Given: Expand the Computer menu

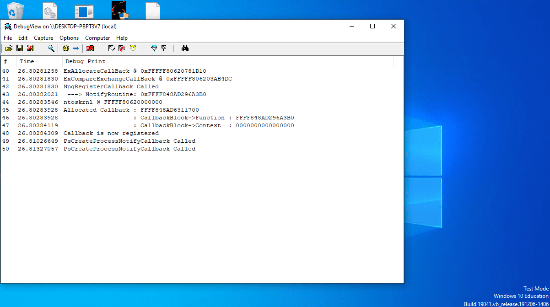Looking at the screenshot, I should click(x=97, y=38).
